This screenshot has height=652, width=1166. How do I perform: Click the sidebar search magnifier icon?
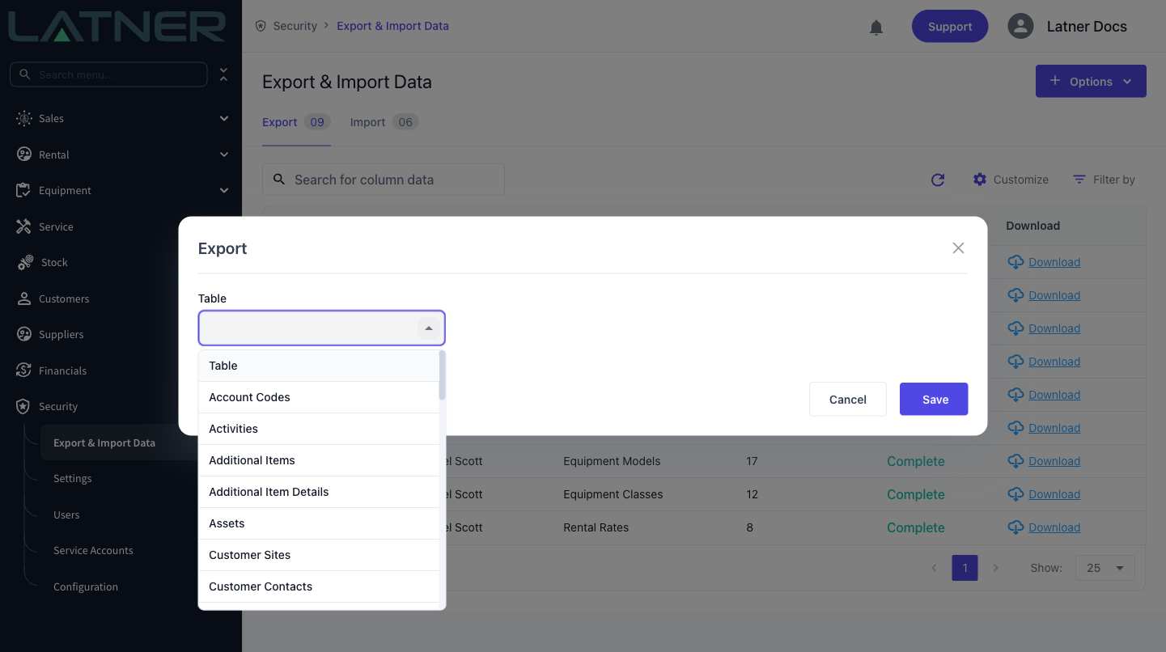click(25, 74)
